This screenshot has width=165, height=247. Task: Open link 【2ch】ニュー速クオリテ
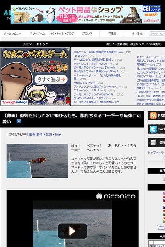151,96
